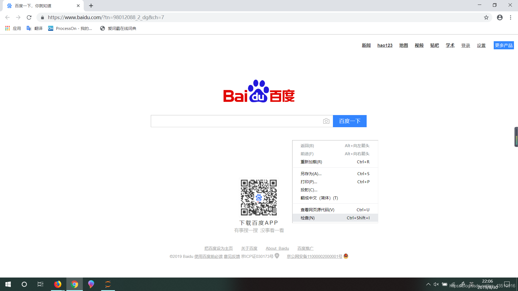This screenshot has height=291, width=518.
Task: Open the 设置 settings link
Action: tap(481, 46)
